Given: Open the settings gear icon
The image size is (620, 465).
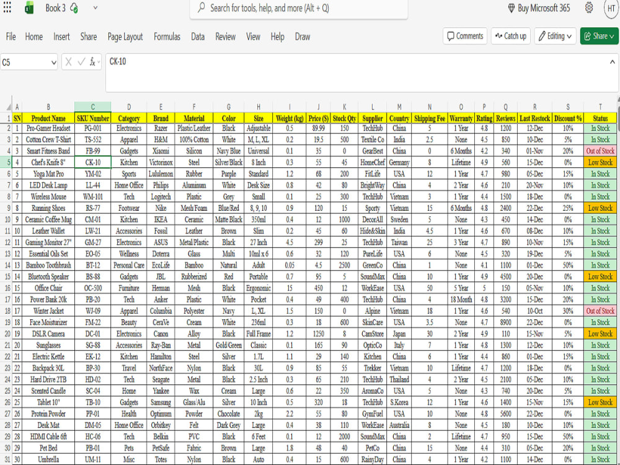Looking at the screenshot, I should coord(589,8).
